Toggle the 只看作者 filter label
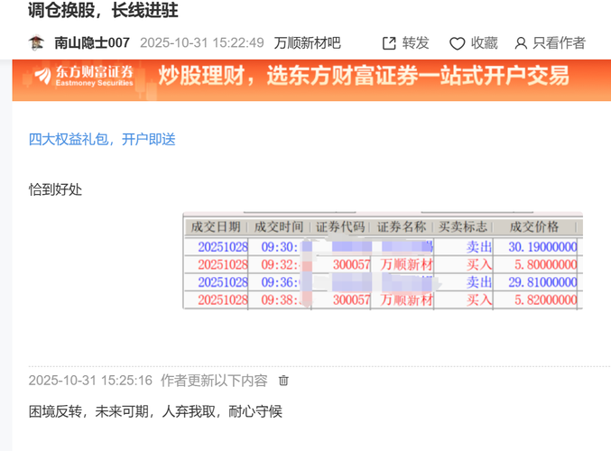 (x=560, y=42)
